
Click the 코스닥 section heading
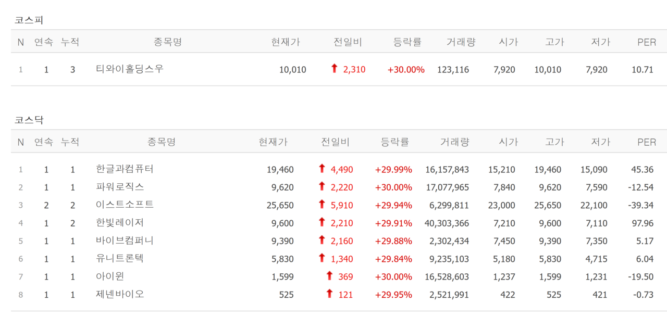click(x=29, y=120)
